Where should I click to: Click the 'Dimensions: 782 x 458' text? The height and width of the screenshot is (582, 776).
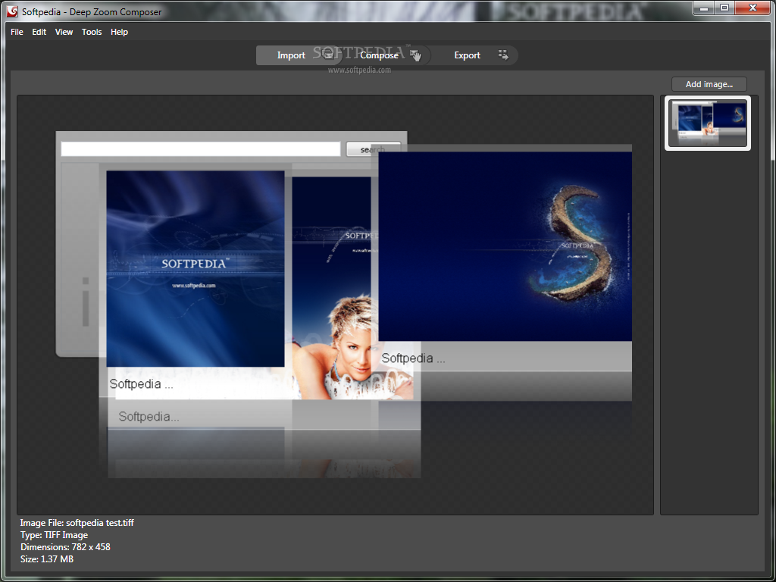click(65, 547)
